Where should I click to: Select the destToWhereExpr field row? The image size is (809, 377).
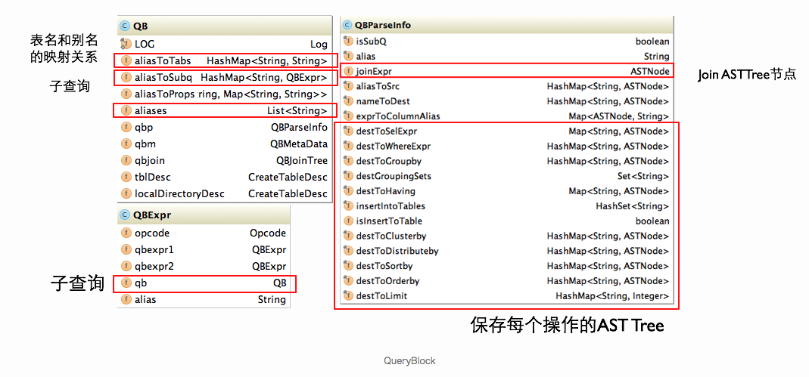[506, 146]
